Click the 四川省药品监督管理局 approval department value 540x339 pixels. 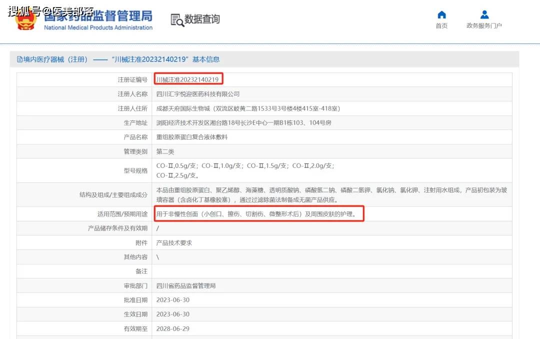185,286
